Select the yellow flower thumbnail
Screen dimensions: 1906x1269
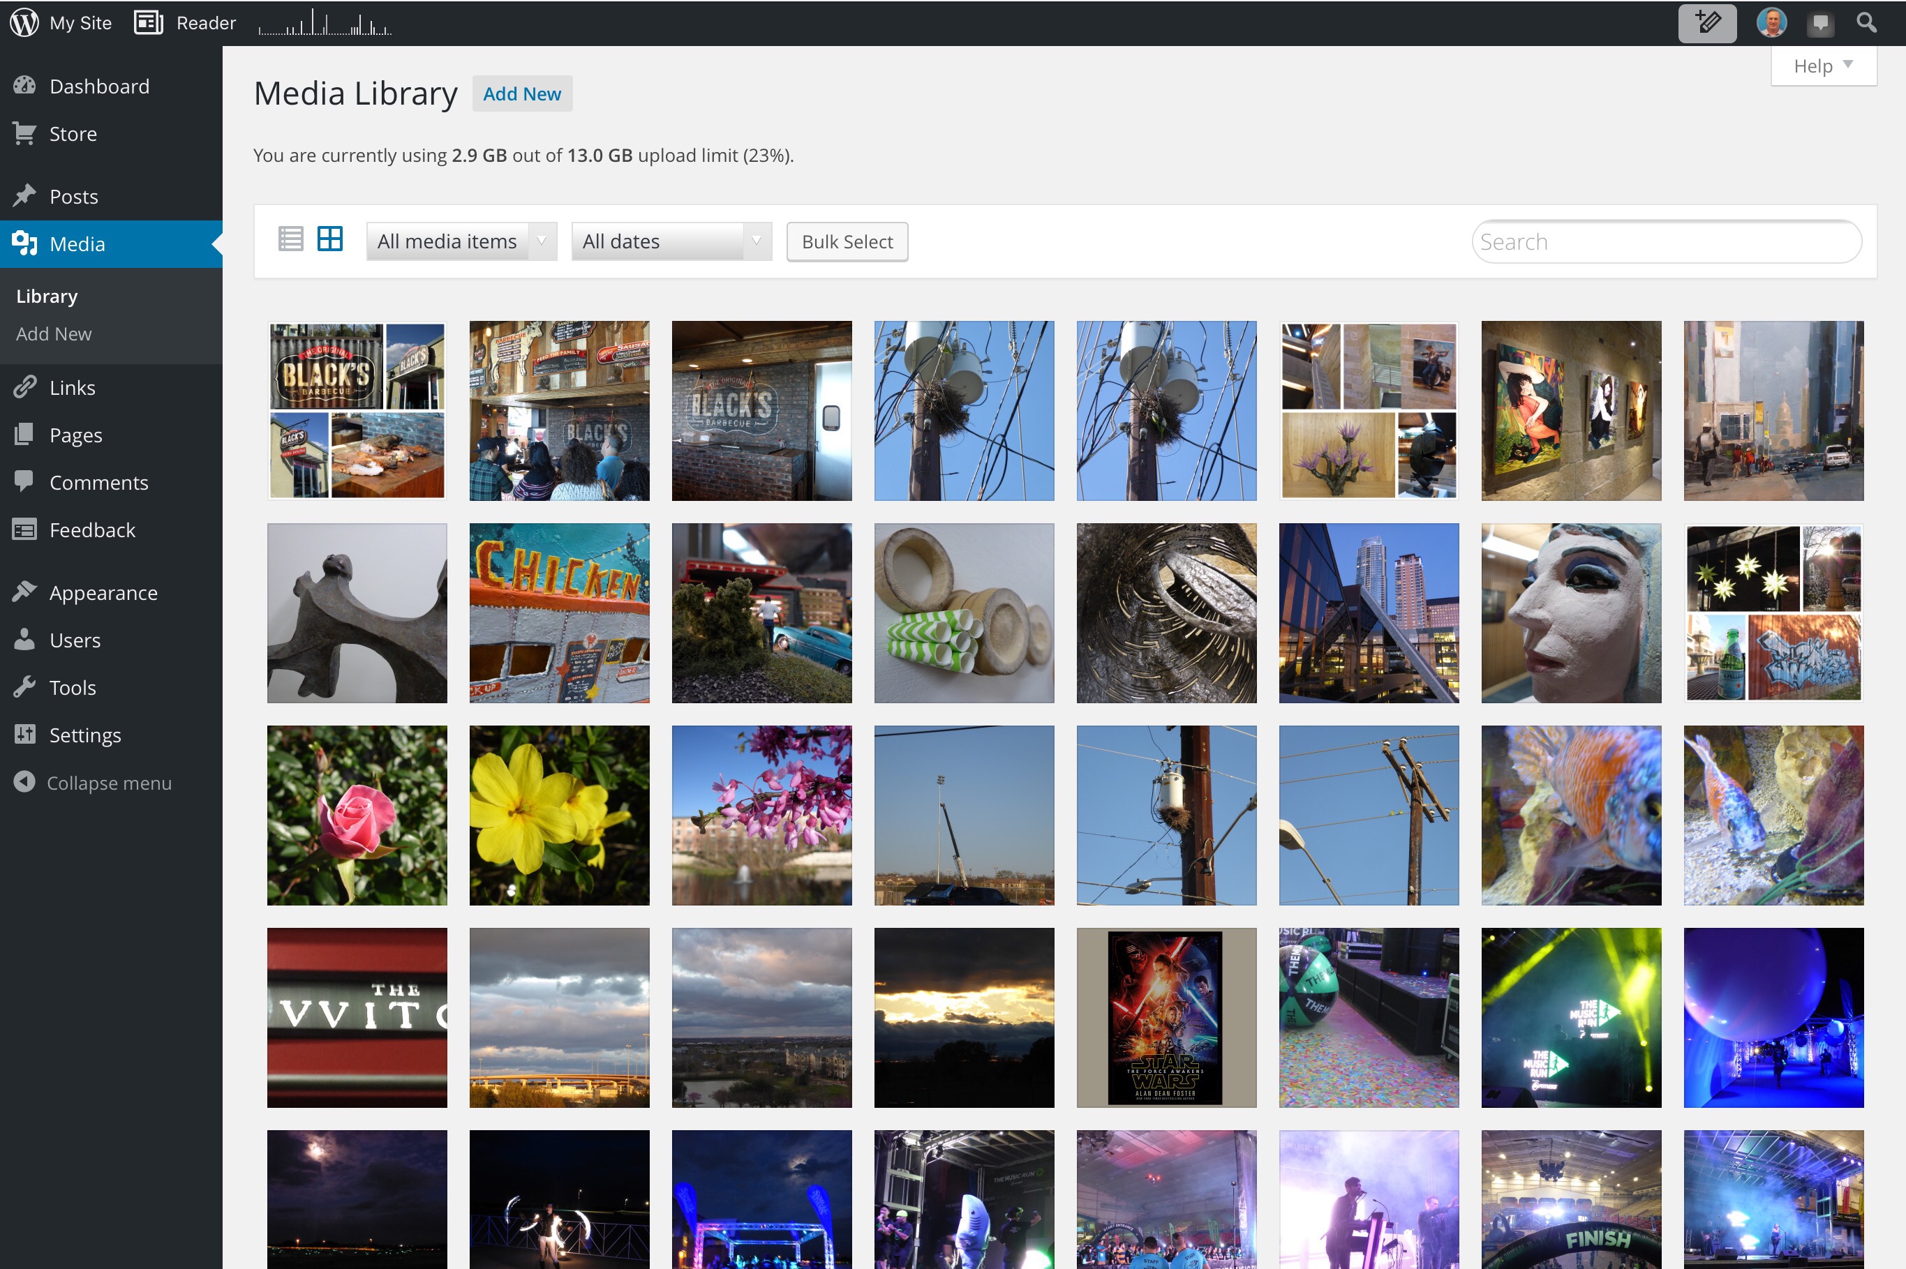click(559, 815)
